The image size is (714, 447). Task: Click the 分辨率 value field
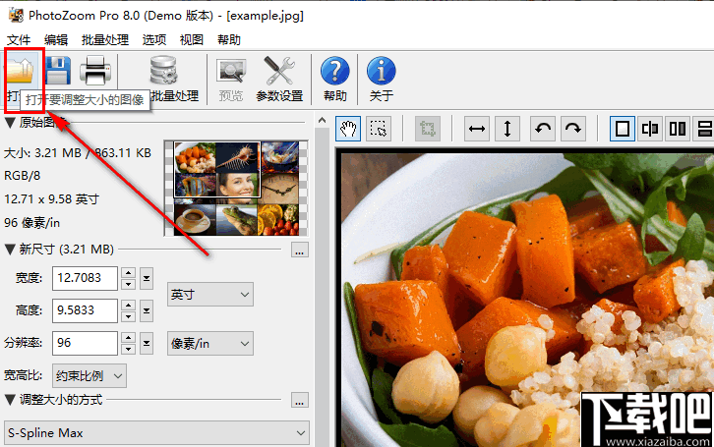85,343
